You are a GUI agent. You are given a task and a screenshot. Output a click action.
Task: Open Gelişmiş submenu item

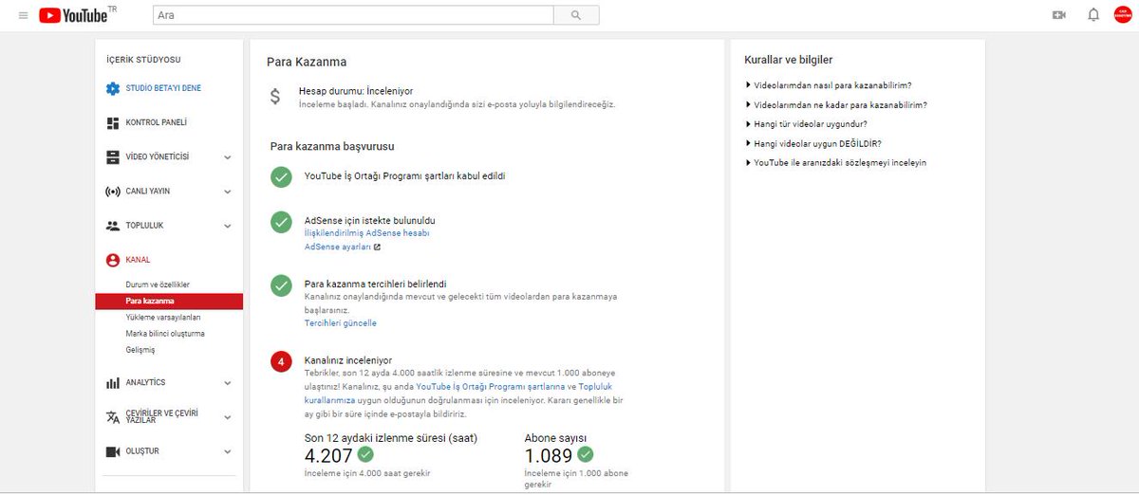click(x=140, y=350)
